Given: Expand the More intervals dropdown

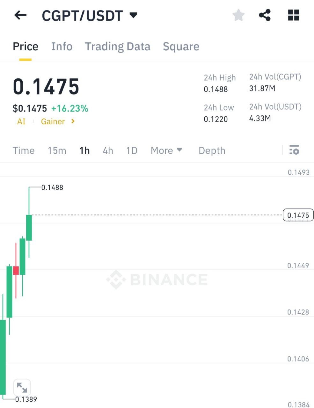Looking at the screenshot, I should point(166,150).
